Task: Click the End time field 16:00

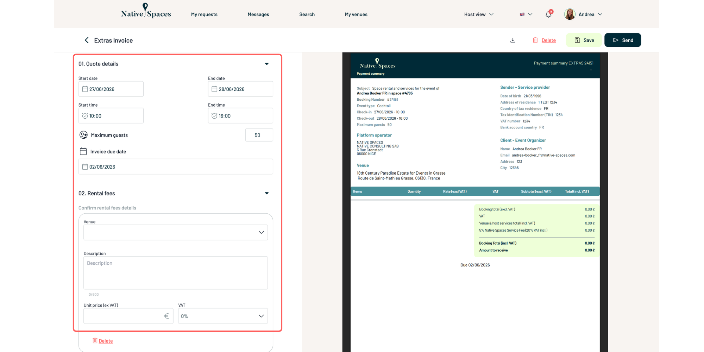Action: pos(240,116)
